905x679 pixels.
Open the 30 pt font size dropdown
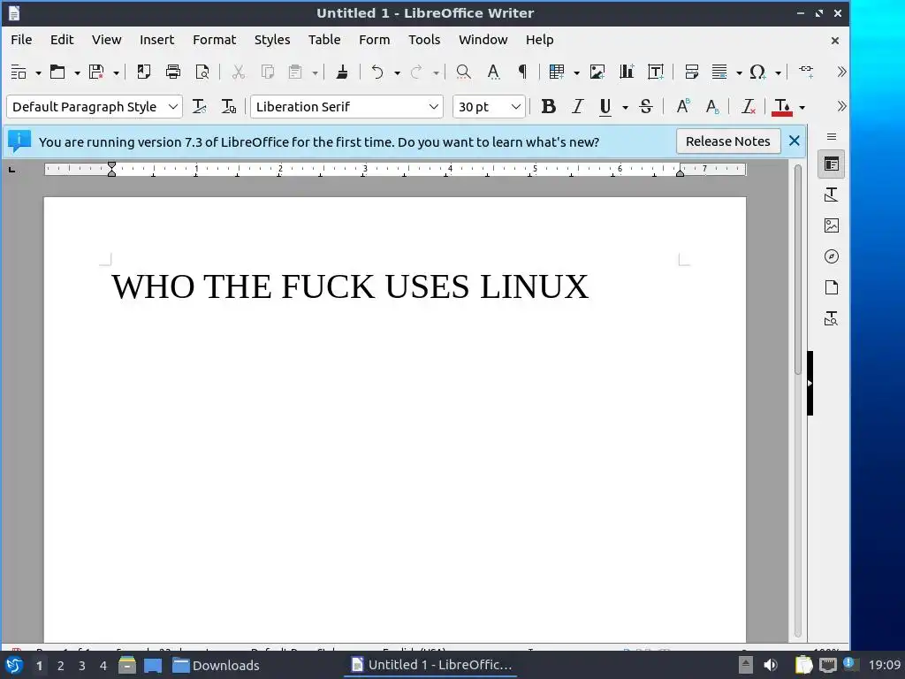pyautogui.click(x=516, y=107)
